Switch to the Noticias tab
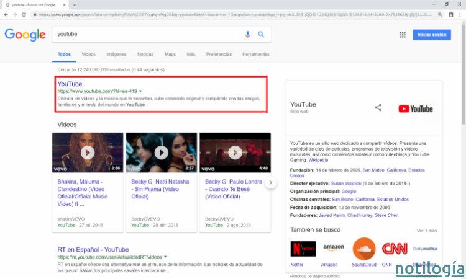 point(145,55)
